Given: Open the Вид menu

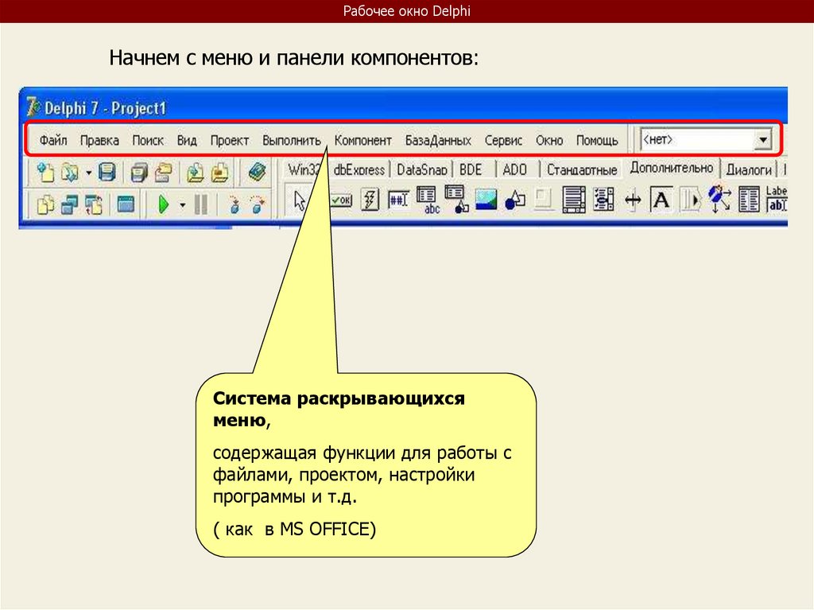Looking at the screenshot, I should tap(187, 140).
